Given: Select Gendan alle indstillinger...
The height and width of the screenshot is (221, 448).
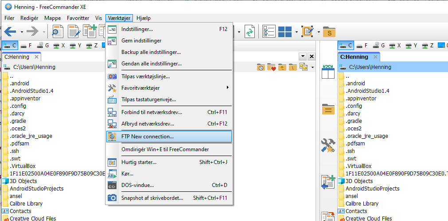Looking at the screenshot, I should click(169, 64).
